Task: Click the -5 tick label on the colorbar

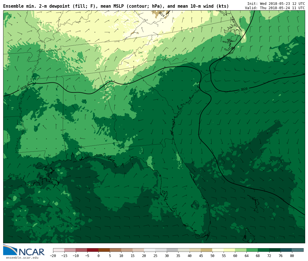Action: coord(87,256)
